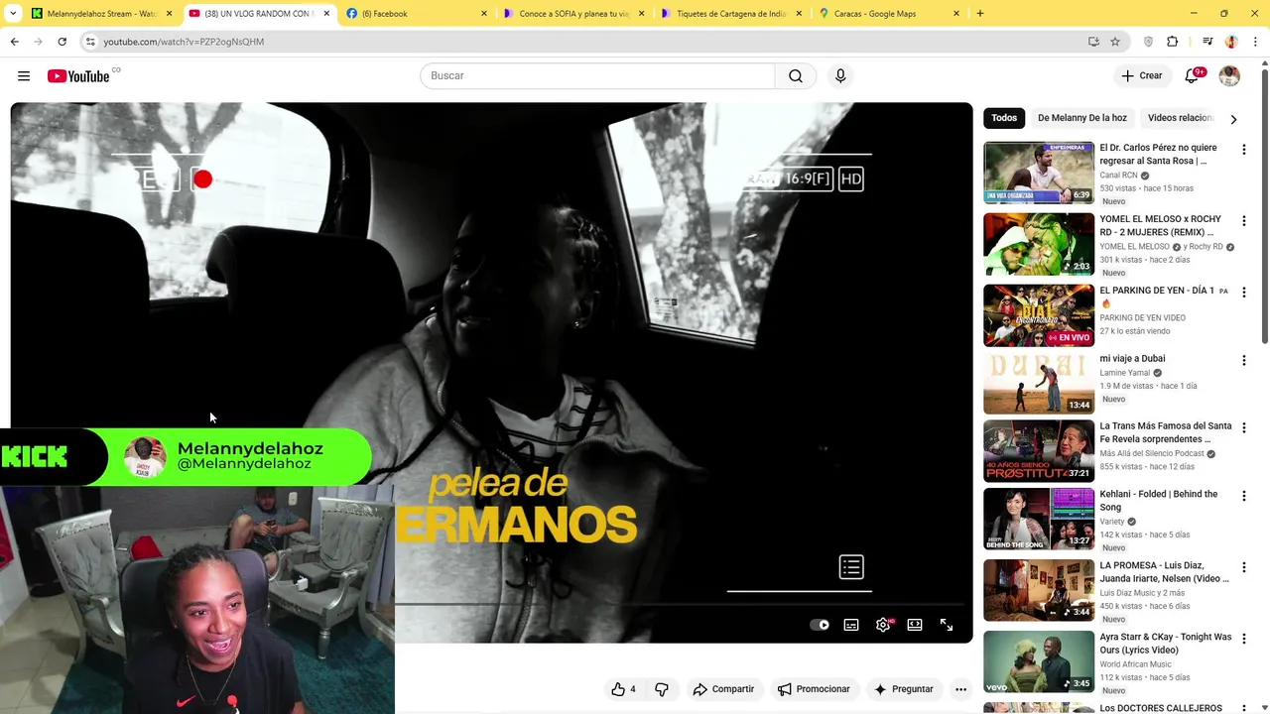Open El Dr. Carlos Pérez video title
The height and width of the screenshot is (714, 1270).
coord(1158,154)
